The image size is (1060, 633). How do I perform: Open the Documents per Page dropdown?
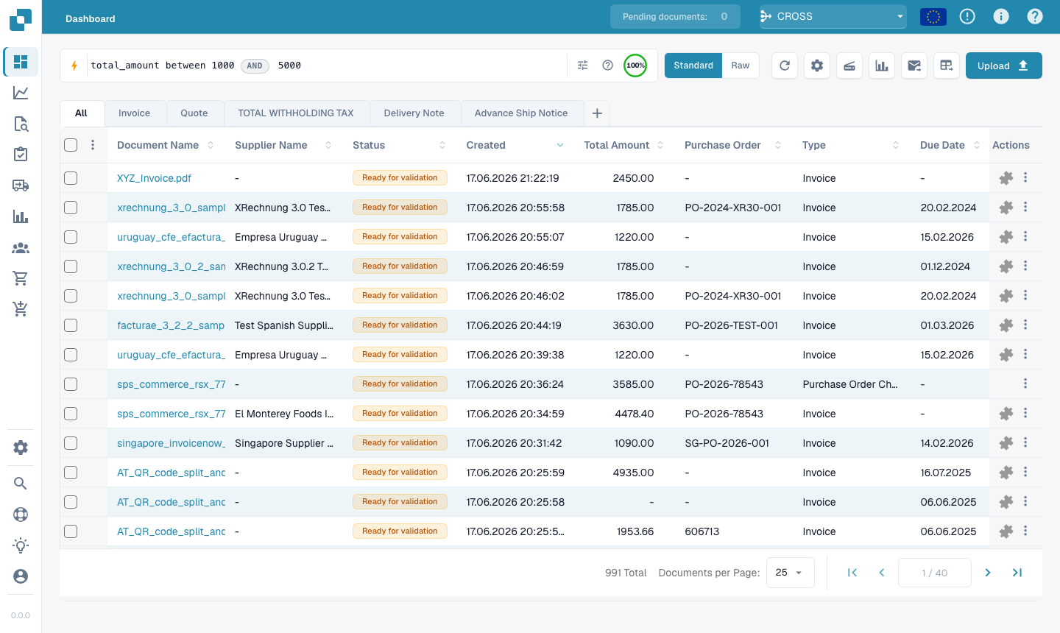(791, 573)
